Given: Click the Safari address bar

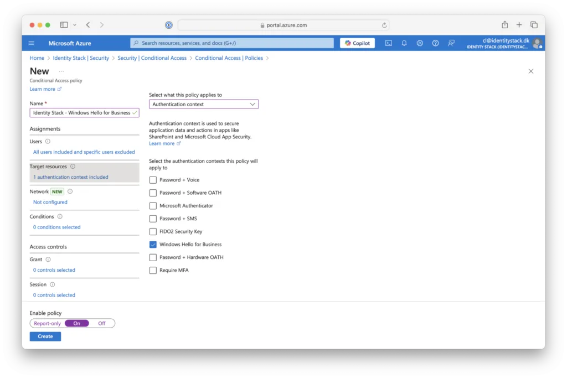Looking at the screenshot, I should tap(283, 25).
